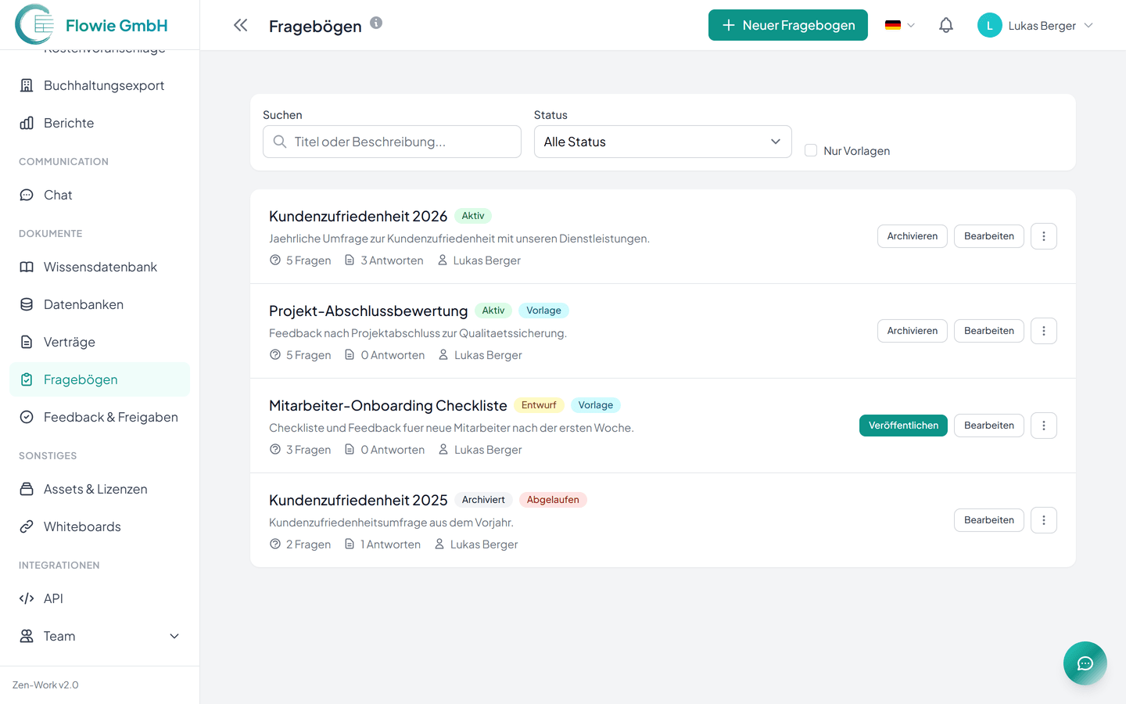Viewport: 1126px width, 704px height.
Task: Click Neuer Fragebogen button
Action: [x=787, y=24]
